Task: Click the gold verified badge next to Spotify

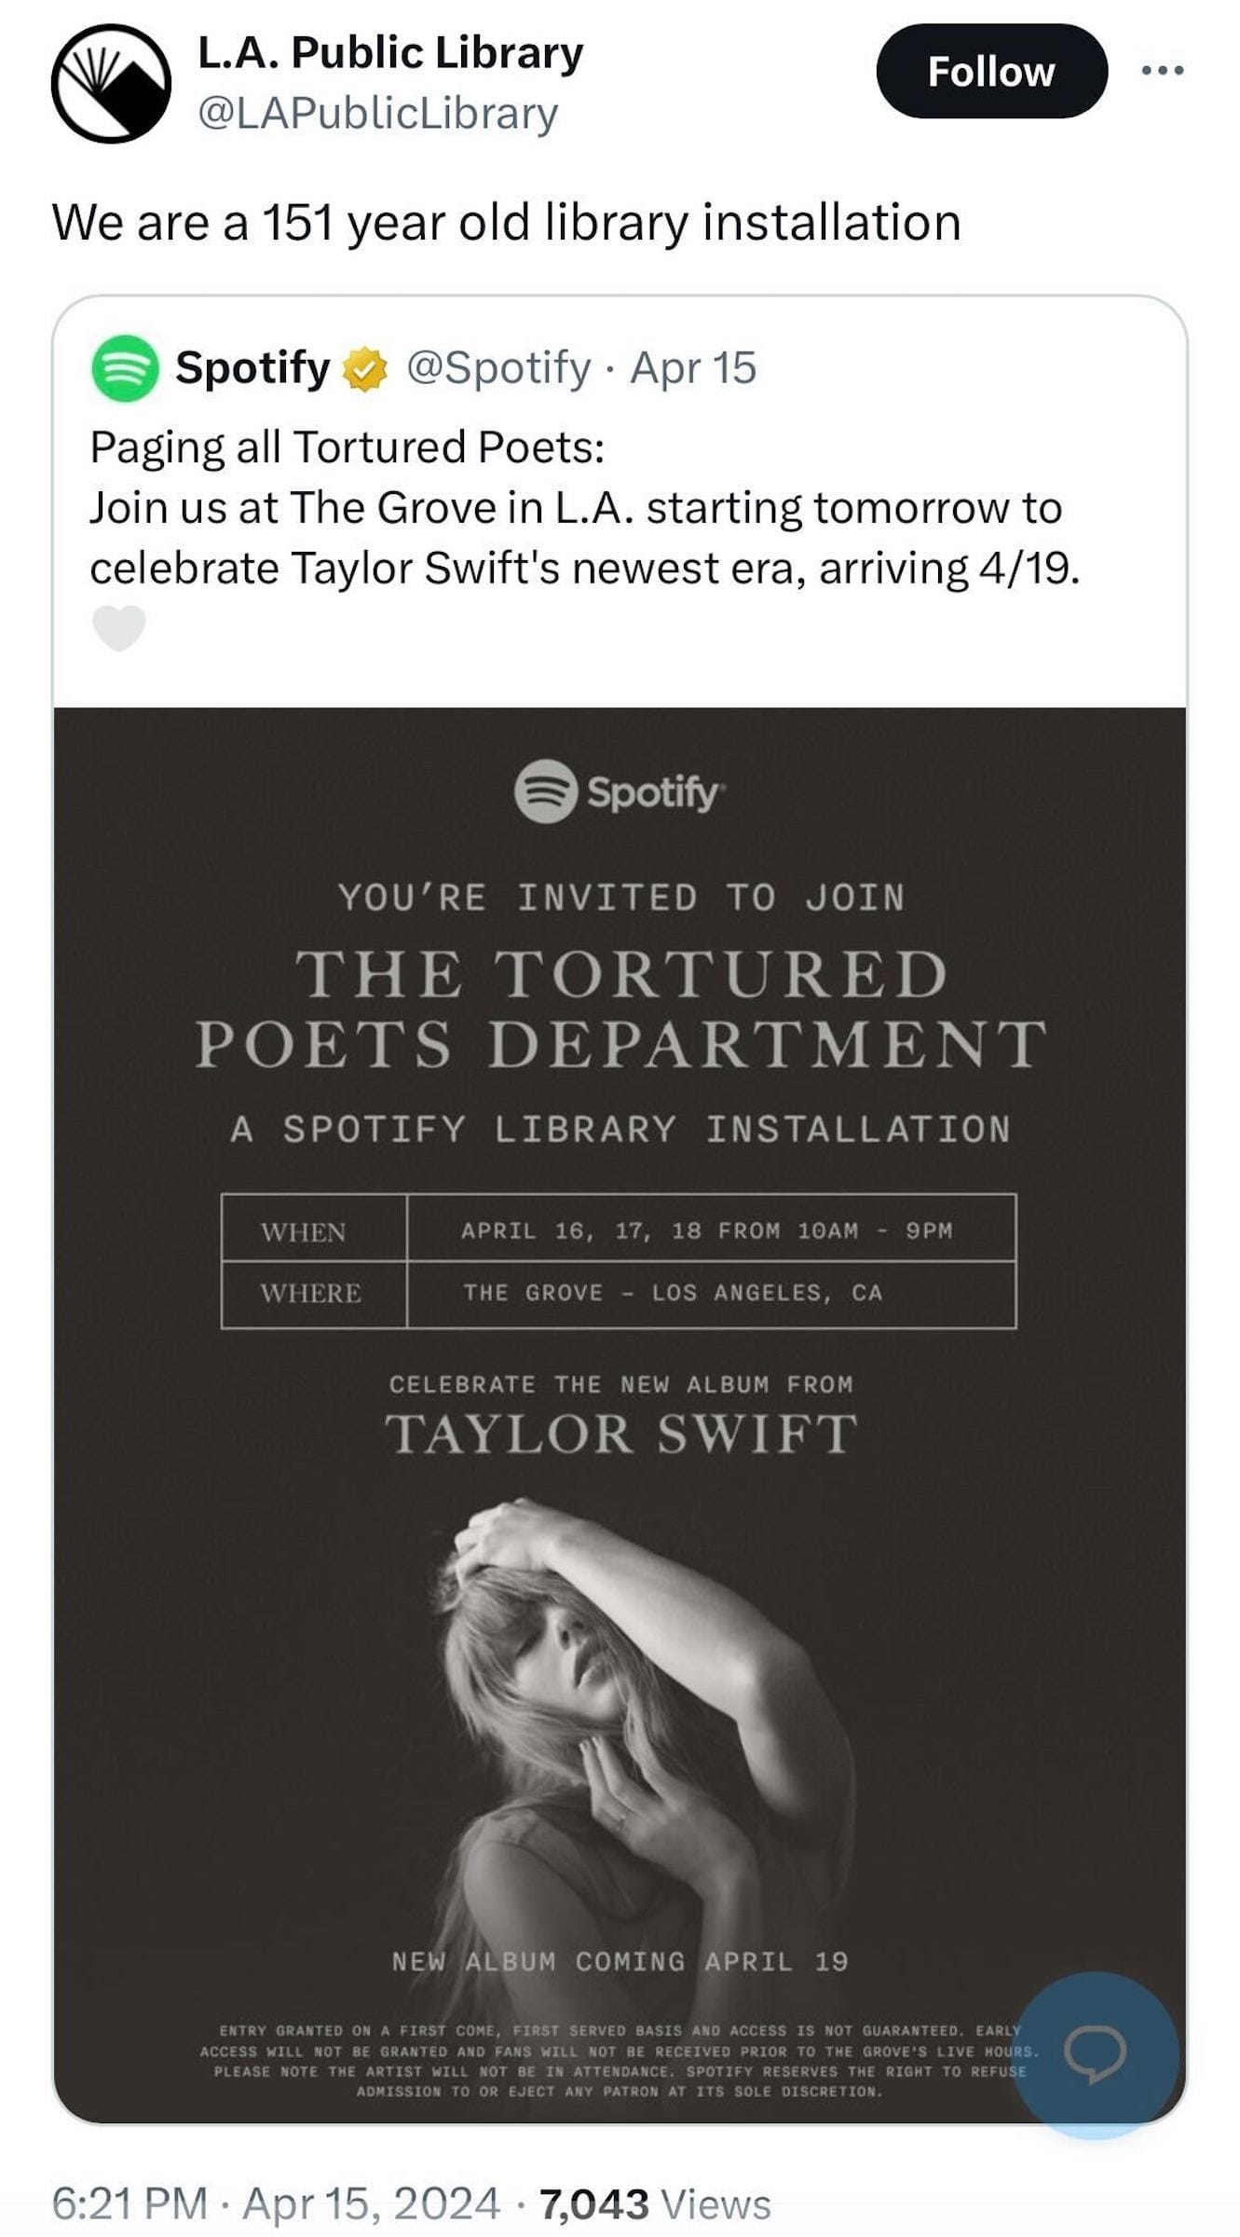Action: click(366, 370)
